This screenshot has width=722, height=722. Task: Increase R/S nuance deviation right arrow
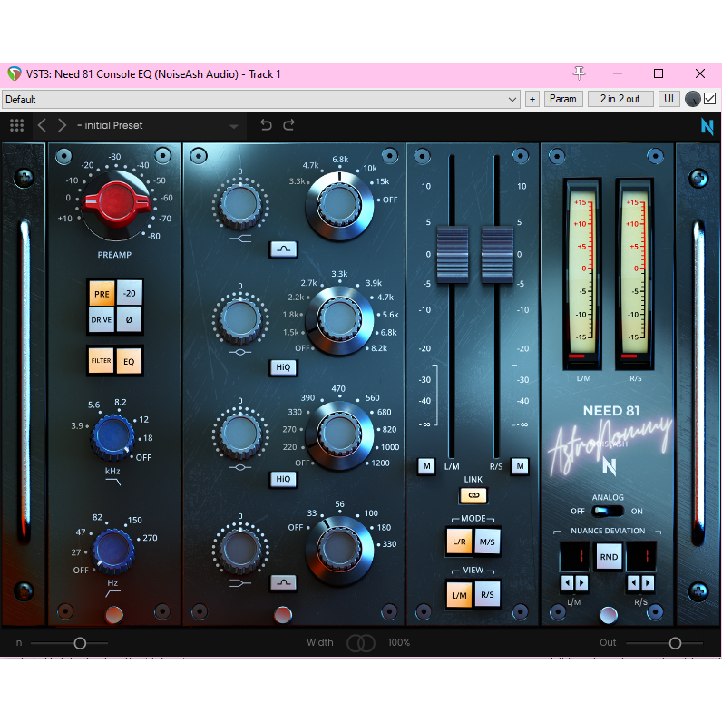click(648, 583)
